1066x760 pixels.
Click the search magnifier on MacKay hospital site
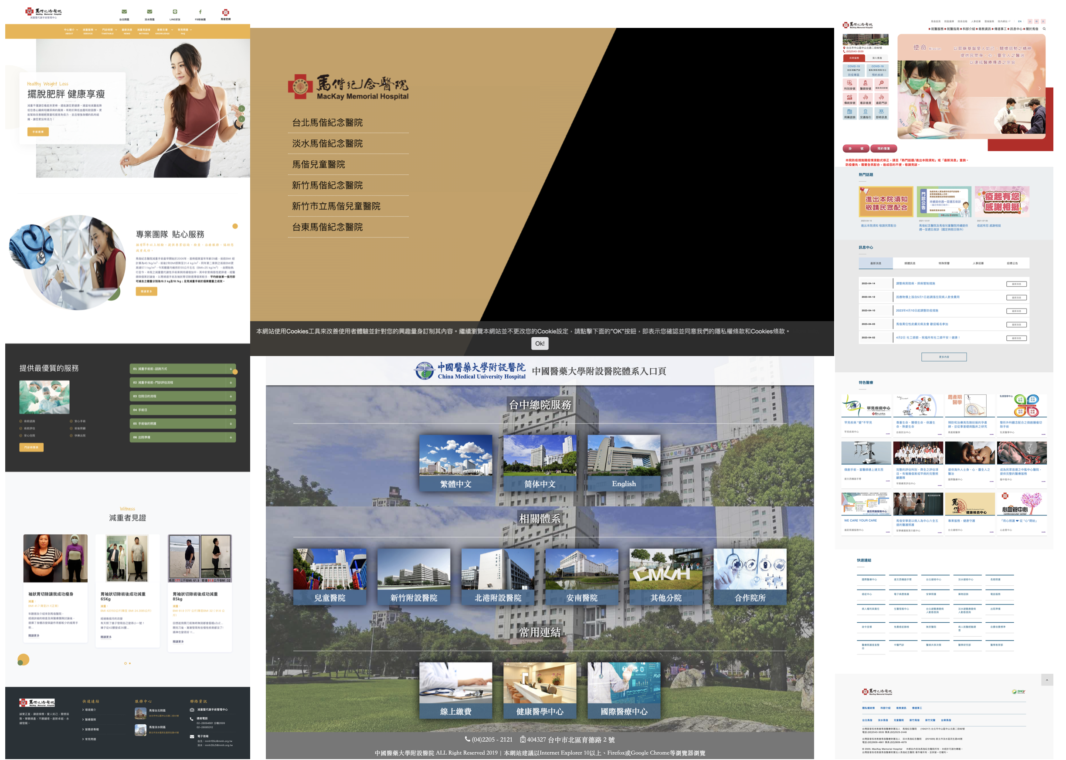pyautogui.click(x=1043, y=29)
